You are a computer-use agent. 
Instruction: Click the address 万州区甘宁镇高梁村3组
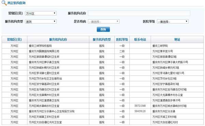[166, 84]
